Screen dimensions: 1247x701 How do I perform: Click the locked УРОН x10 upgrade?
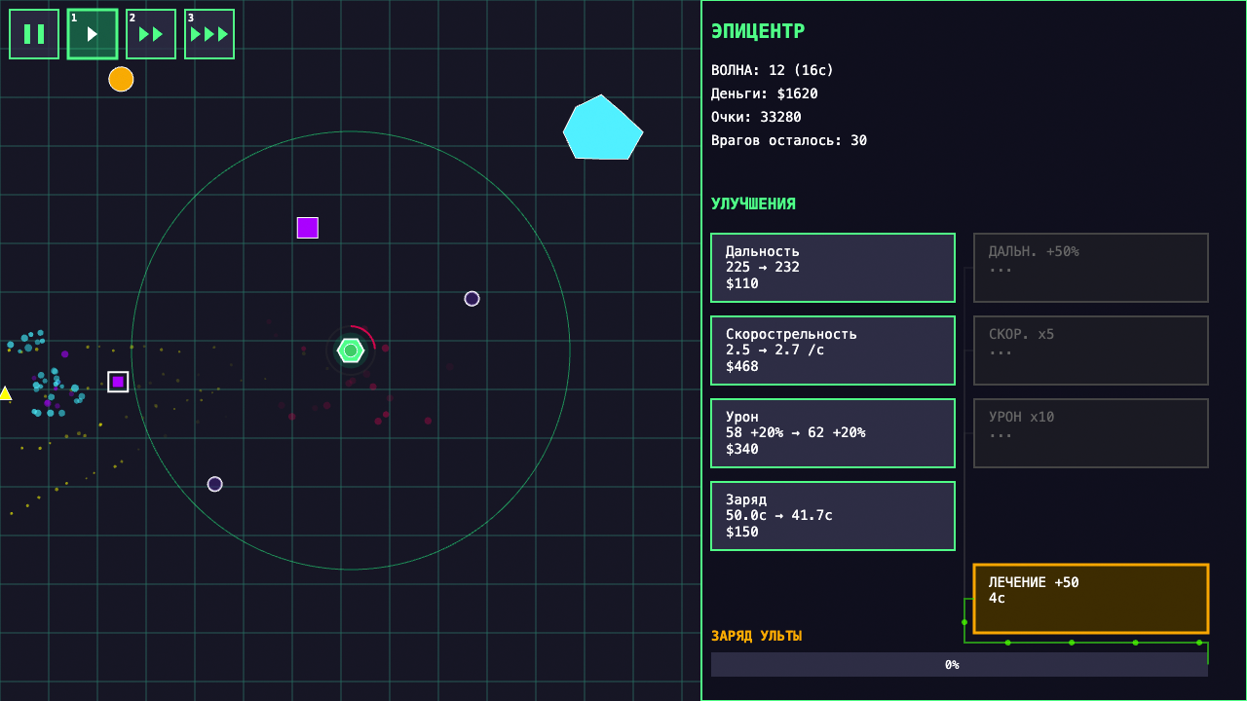click(x=1091, y=433)
